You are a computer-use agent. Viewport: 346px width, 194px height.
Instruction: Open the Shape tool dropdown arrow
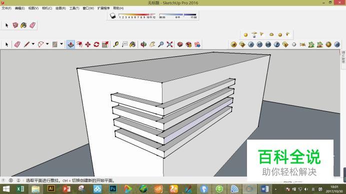[x=61, y=44]
